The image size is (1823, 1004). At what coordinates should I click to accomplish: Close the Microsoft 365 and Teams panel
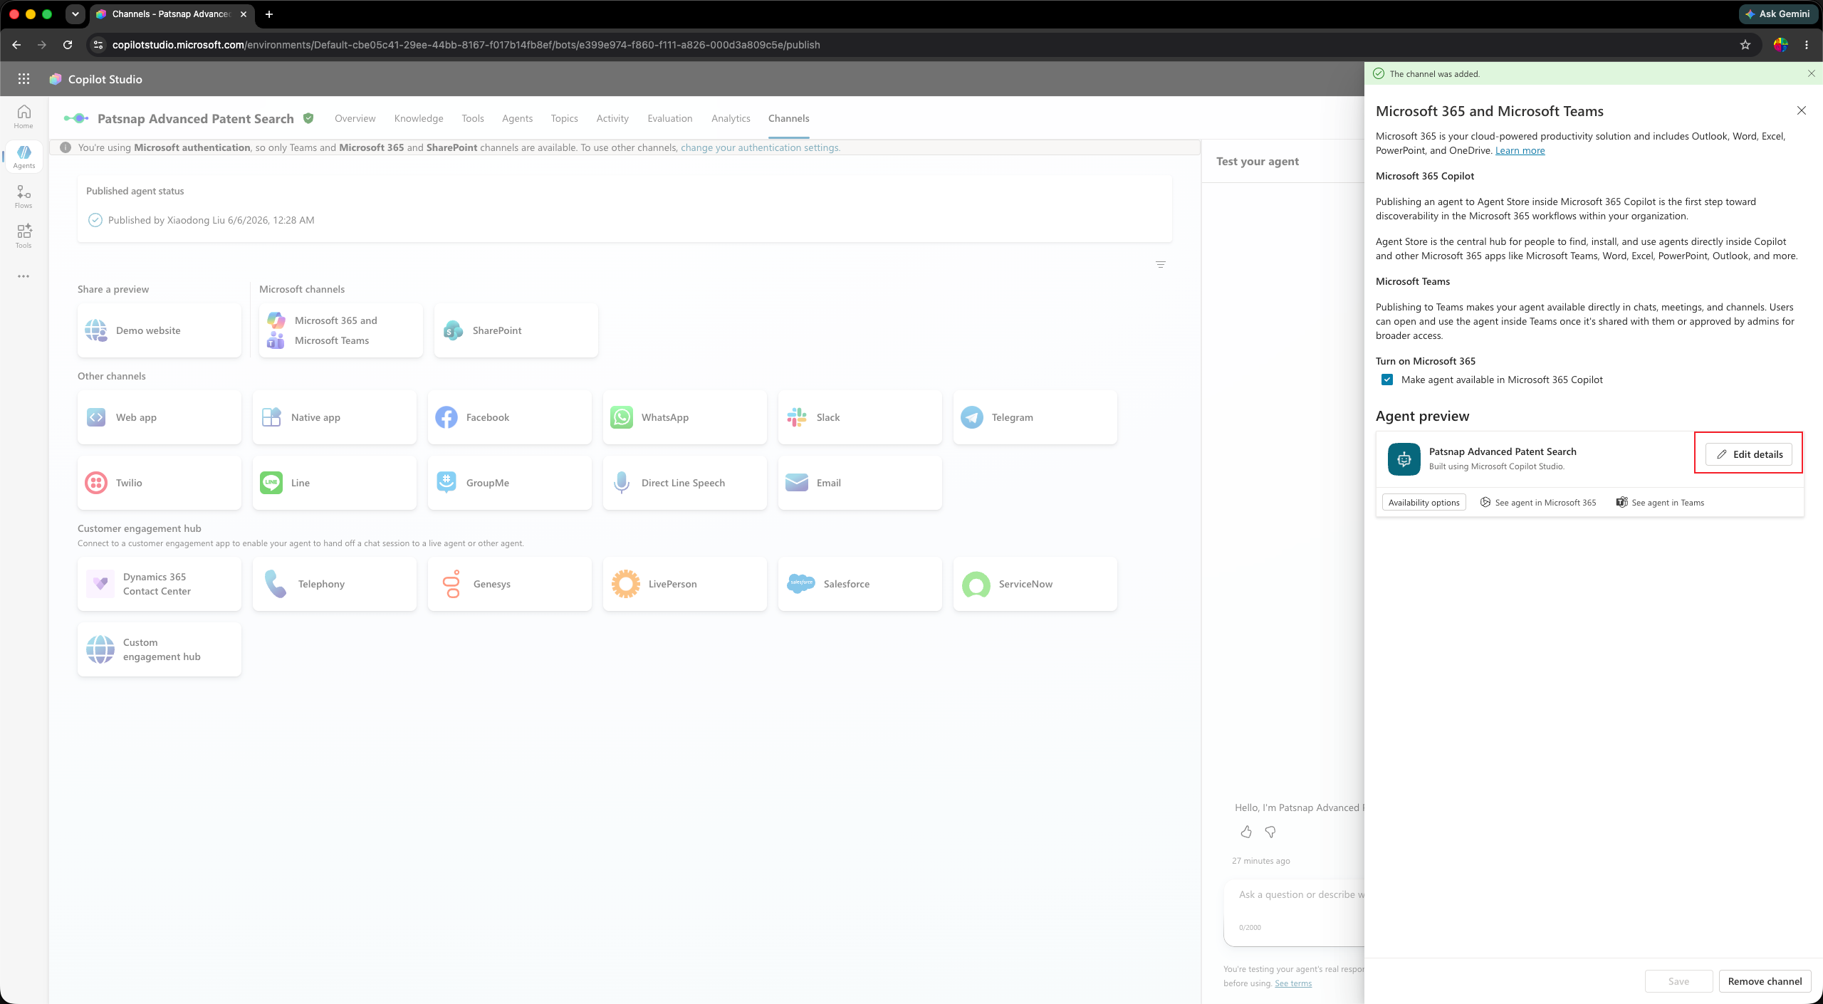[1802, 110]
